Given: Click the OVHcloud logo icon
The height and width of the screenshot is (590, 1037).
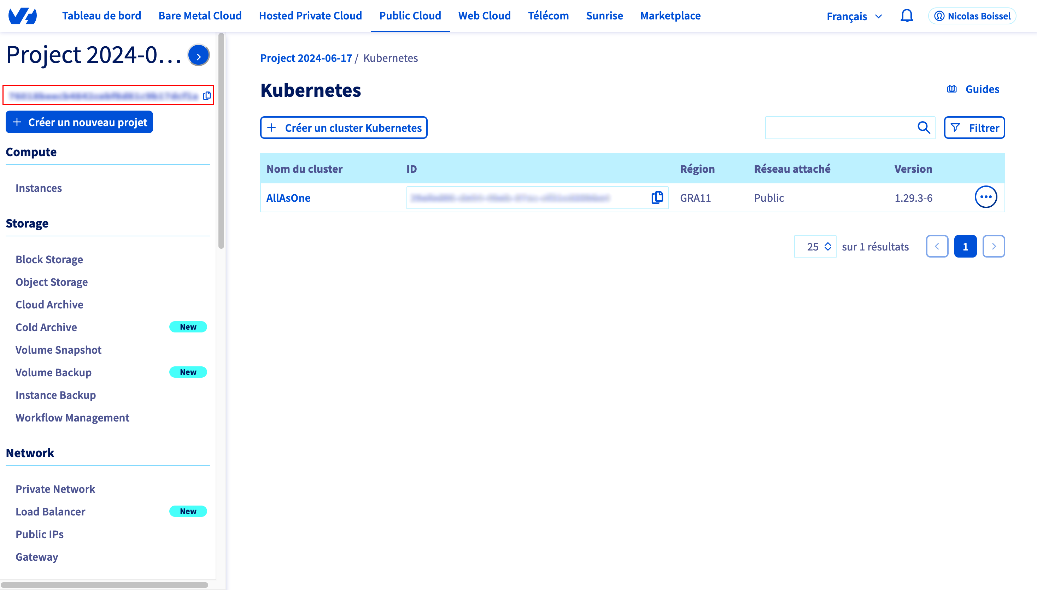Looking at the screenshot, I should pos(23,16).
